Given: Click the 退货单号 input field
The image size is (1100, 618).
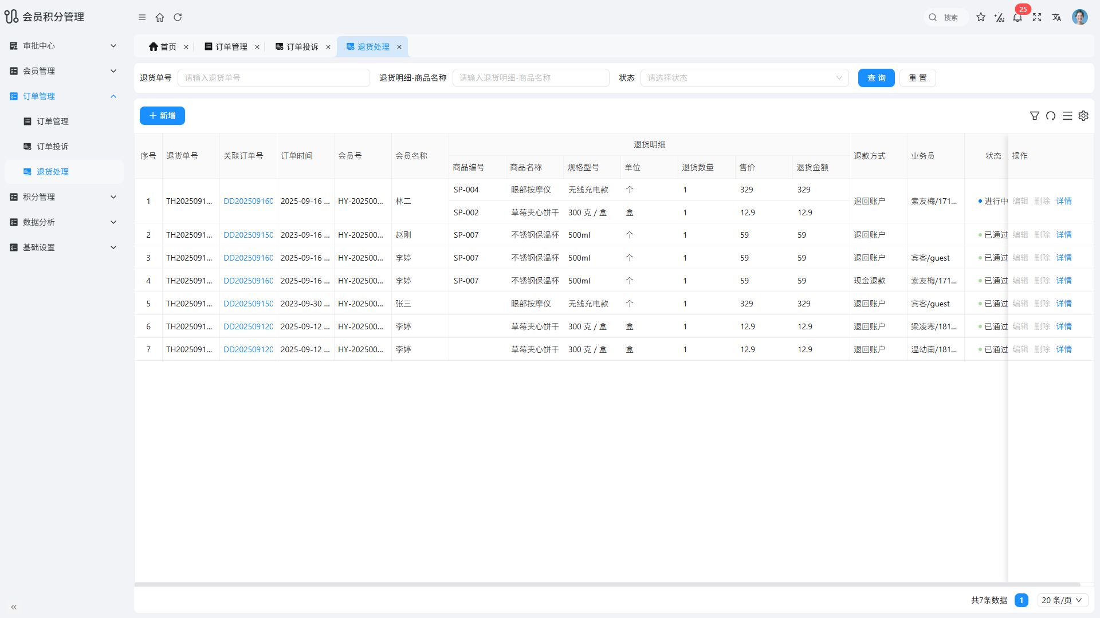Looking at the screenshot, I should point(273,78).
